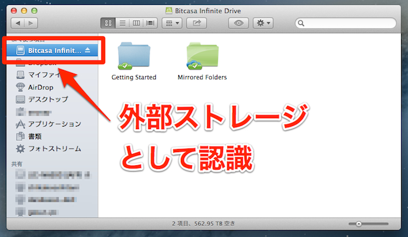Switch to Cover Flow view
This screenshot has width=408, height=237.
click(x=150, y=23)
